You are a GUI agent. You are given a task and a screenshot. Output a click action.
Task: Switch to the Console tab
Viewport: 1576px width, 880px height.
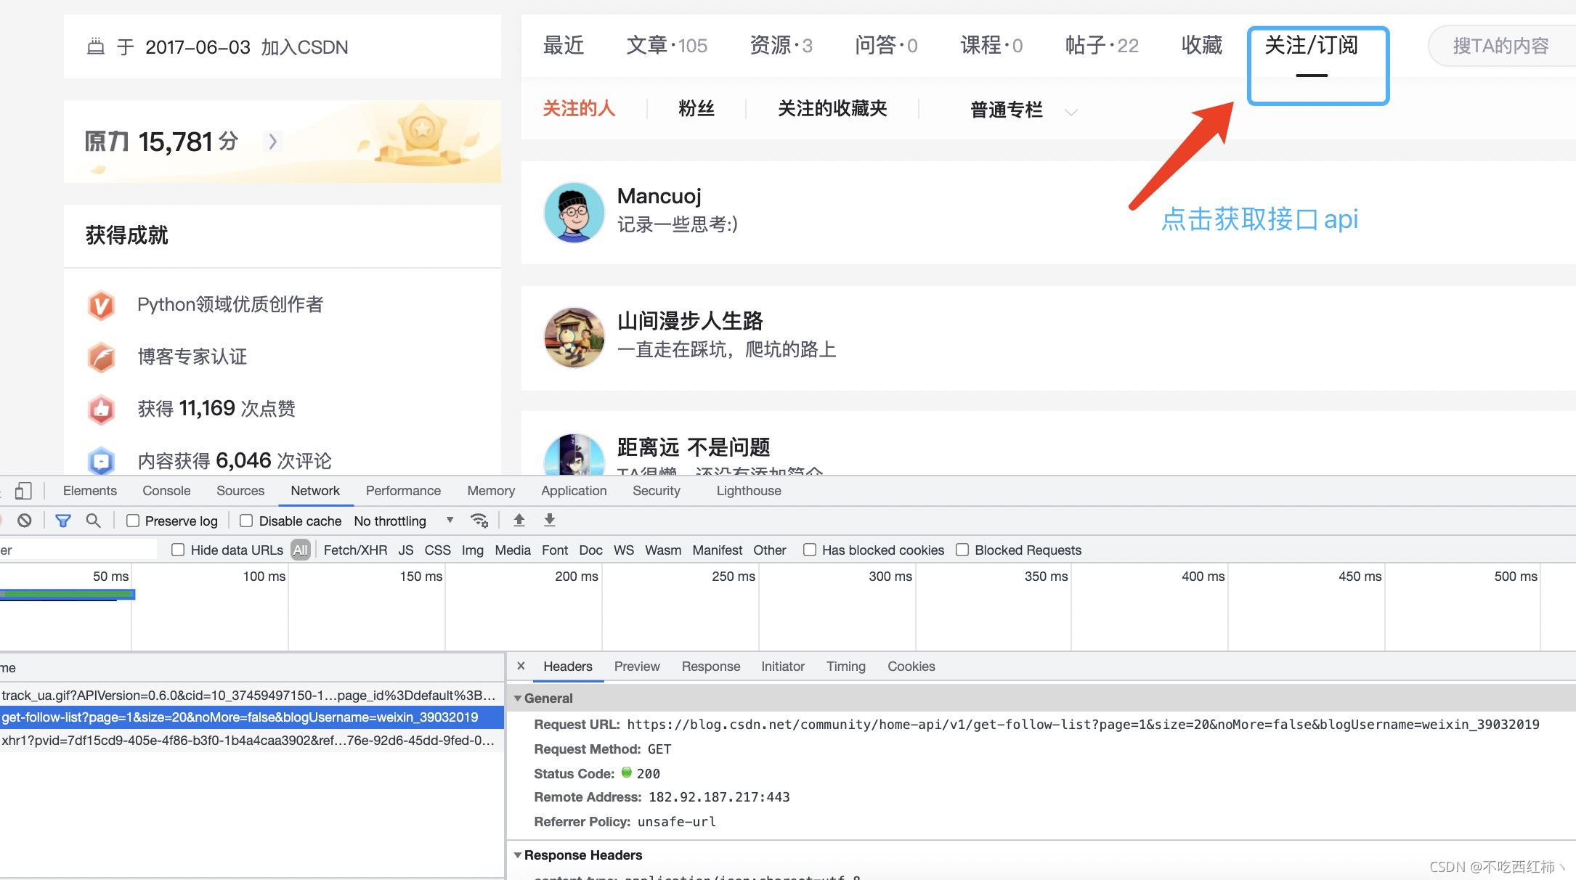click(x=166, y=491)
